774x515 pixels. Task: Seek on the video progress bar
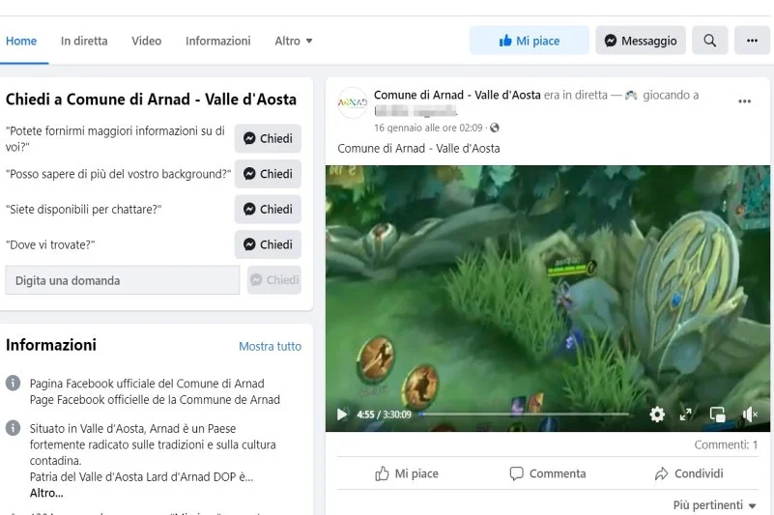click(524, 415)
